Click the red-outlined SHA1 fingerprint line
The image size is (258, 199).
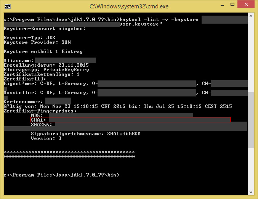tap(130, 120)
